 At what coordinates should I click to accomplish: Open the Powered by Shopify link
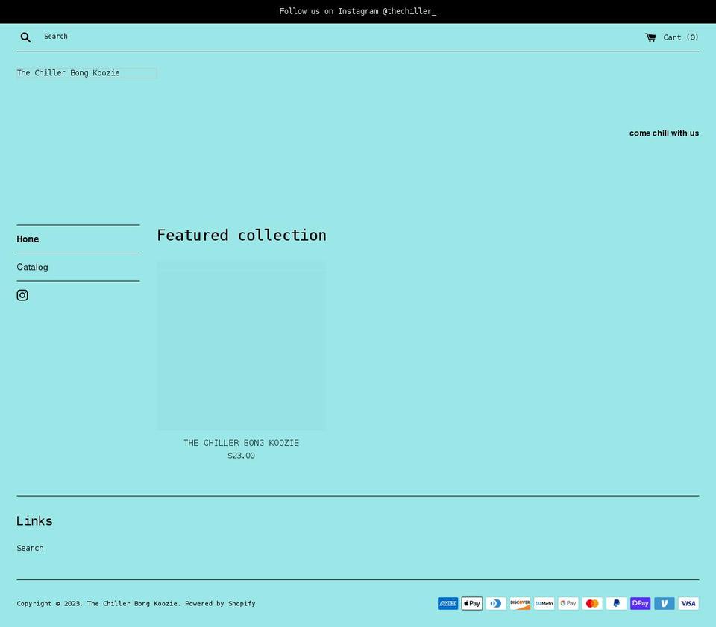[x=220, y=603]
